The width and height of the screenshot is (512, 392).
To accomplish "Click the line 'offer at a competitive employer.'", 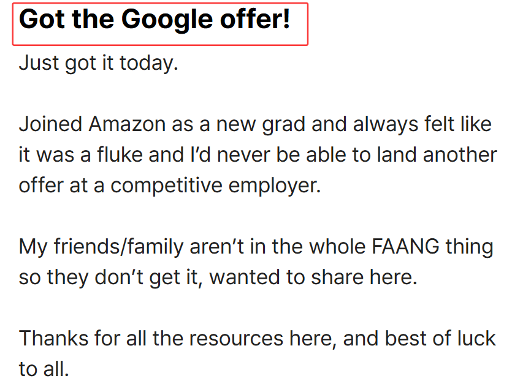I will click(x=170, y=186).
